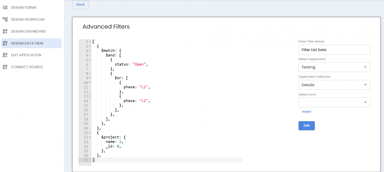Image resolution: width=384 pixels, height=172 pixels.
Task: Click the DESIGN WORKFLOW flowchart icon
Action: pos(5,19)
